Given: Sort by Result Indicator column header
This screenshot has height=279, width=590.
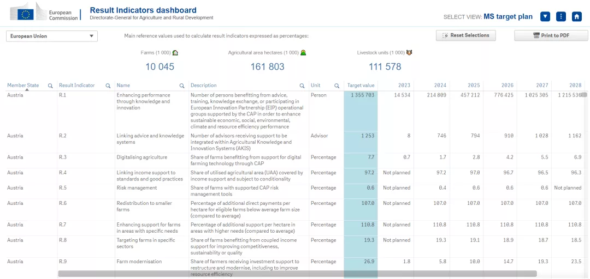Looking at the screenshot, I should [x=77, y=85].
